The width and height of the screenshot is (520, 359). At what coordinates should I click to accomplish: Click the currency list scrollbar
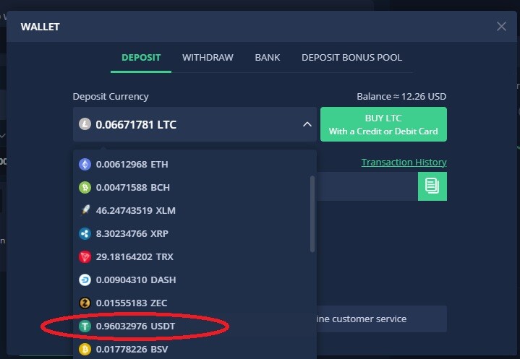tap(312, 214)
